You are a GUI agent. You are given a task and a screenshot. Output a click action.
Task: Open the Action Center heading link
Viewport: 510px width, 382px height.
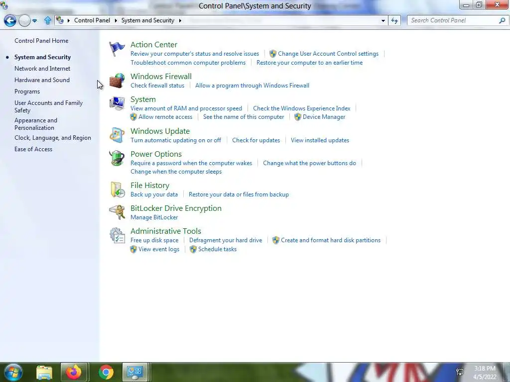pos(154,44)
